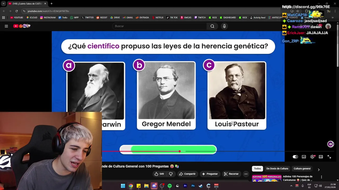Open the EMOJIS bookmark
The height and width of the screenshot is (190, 339).
(x=186, y=18)
